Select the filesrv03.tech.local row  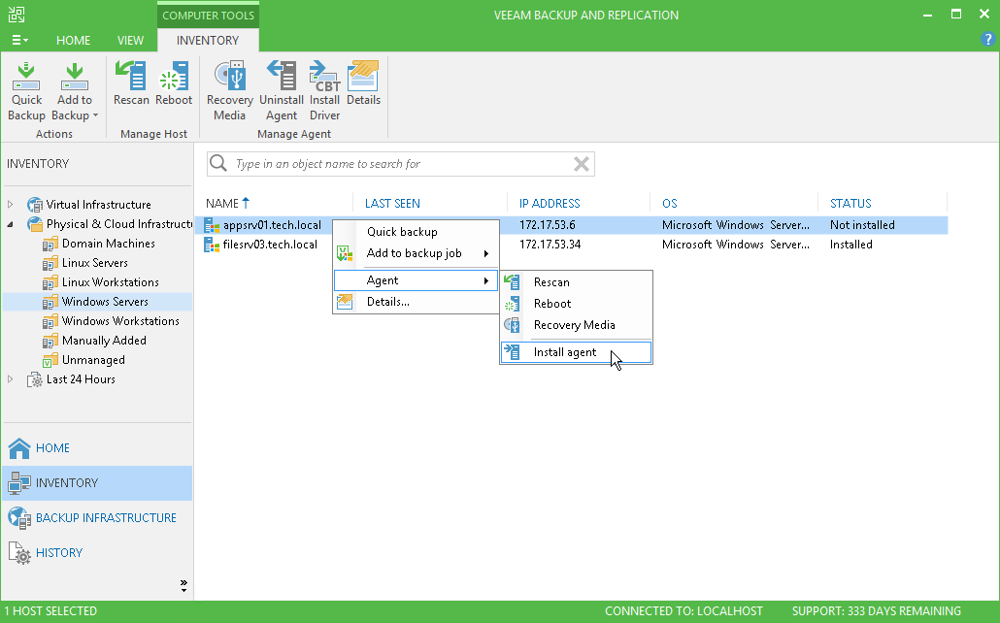(572, 245)
